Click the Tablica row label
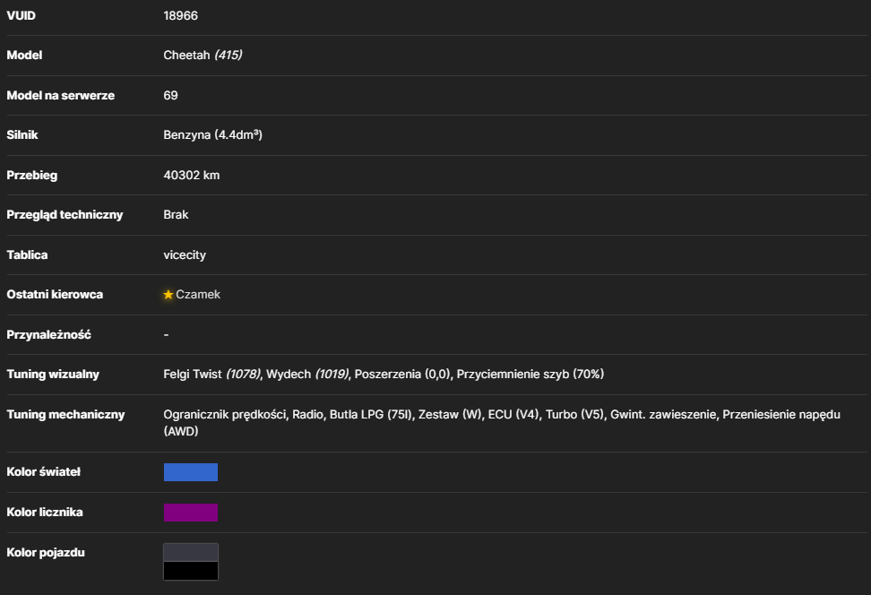Viewport: 871px width, 595px height. coord(27,255)
